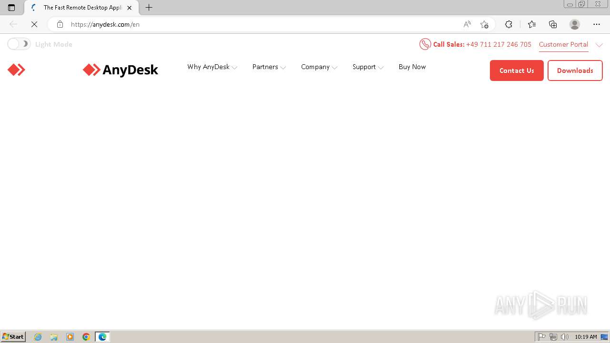Screen dimensions: 610x343
Task: Go back using the browser arrow
Action: pyautogui.click(x=13, y=24)
